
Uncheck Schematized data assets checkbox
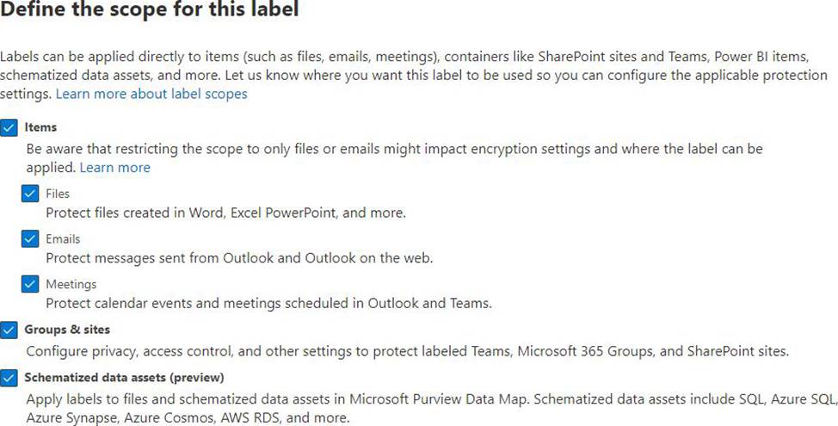click(9, 377)
